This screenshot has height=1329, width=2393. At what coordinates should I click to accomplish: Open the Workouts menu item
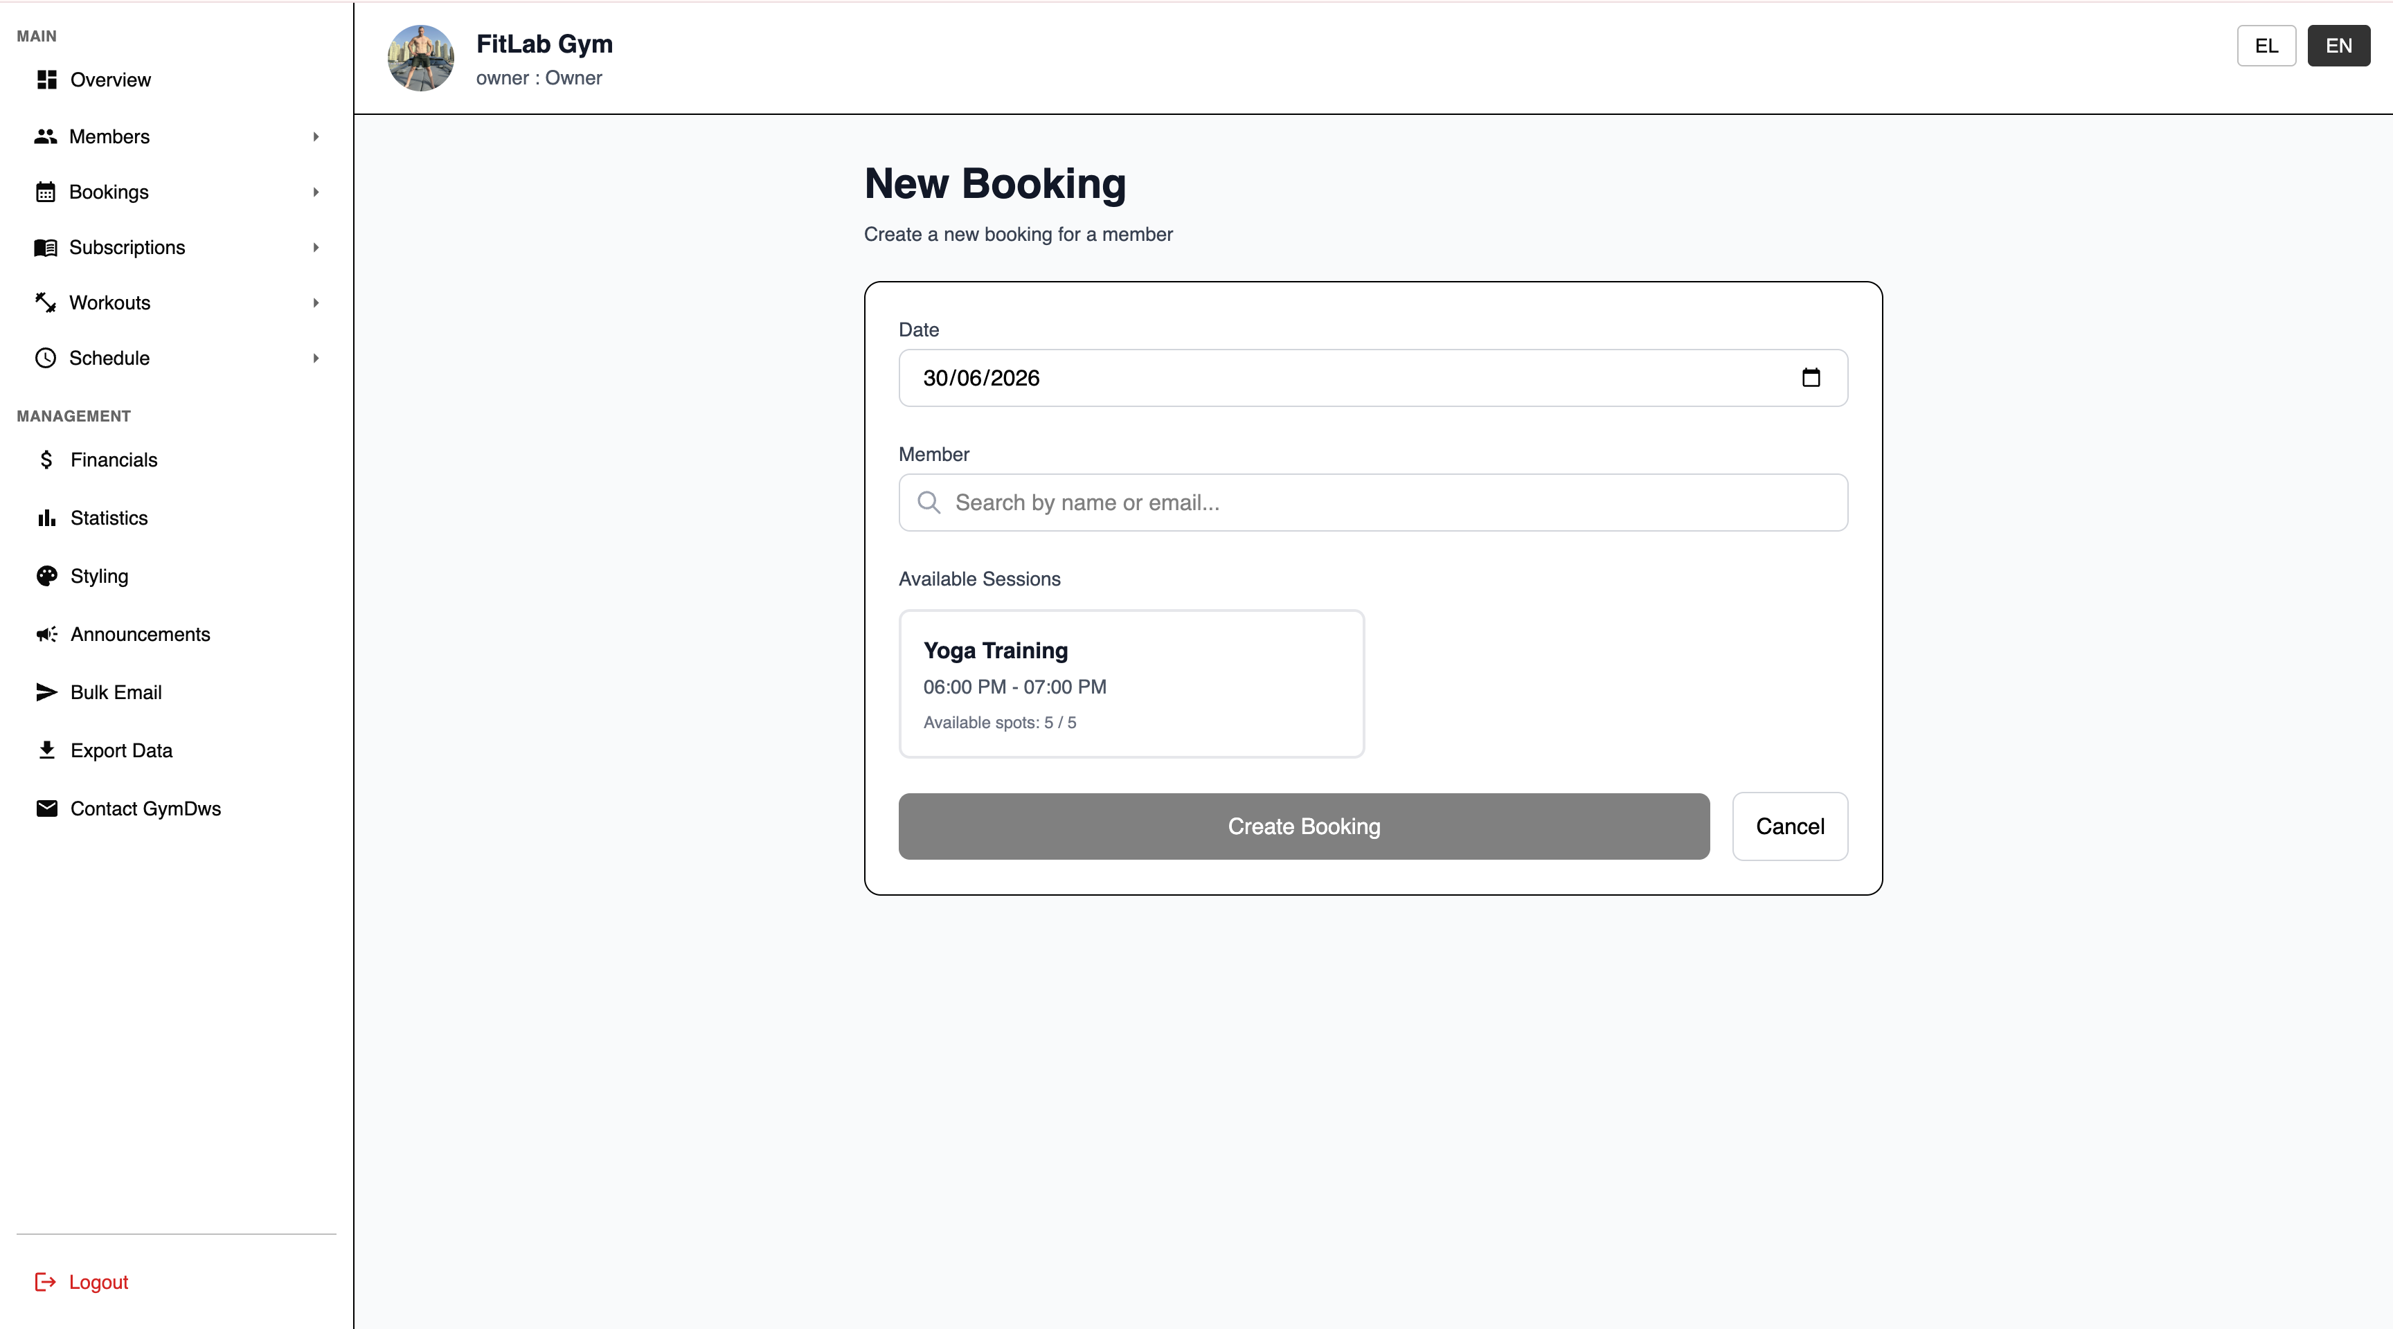177,302
